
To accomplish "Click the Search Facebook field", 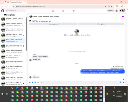I will click(15, 11).
